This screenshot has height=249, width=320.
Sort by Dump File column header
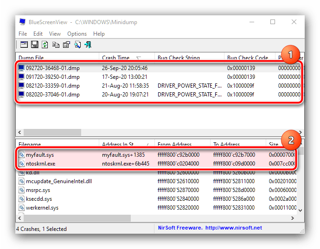point(58,57)
